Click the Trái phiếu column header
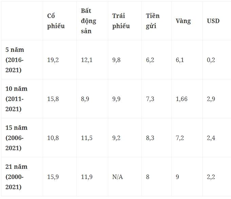This screenshot has width=231, height=199. pos(121,21)
